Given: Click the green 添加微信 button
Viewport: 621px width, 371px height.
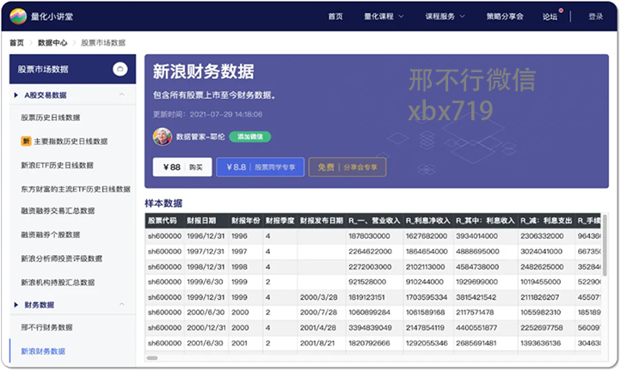Looking at the screenshot, I should 250,137.
